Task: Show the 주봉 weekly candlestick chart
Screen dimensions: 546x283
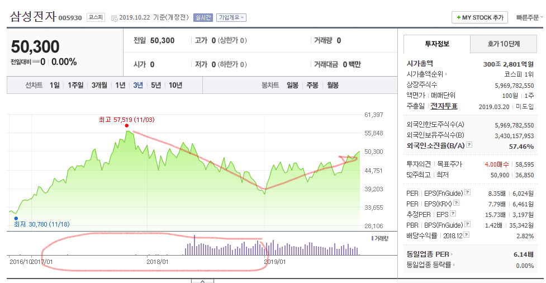Action: (x=312, y=86)
